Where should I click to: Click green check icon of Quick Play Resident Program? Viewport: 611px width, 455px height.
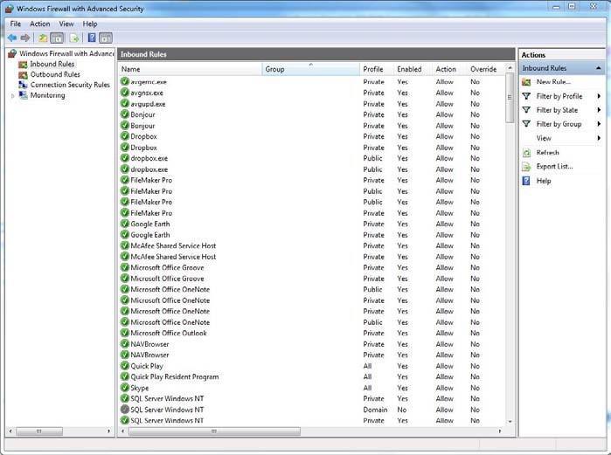click(125, 376)
